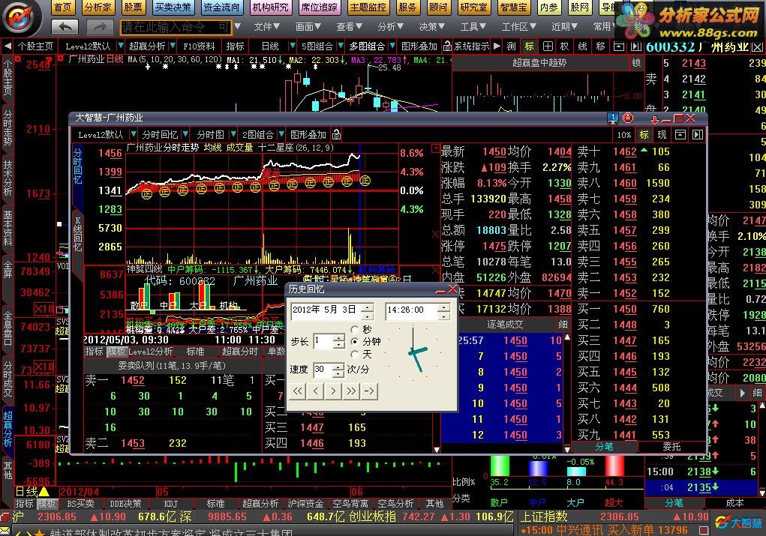This screenshot has width=766, height=536.
Task: Increase the 步长 step value
Action: coord(339,338)
